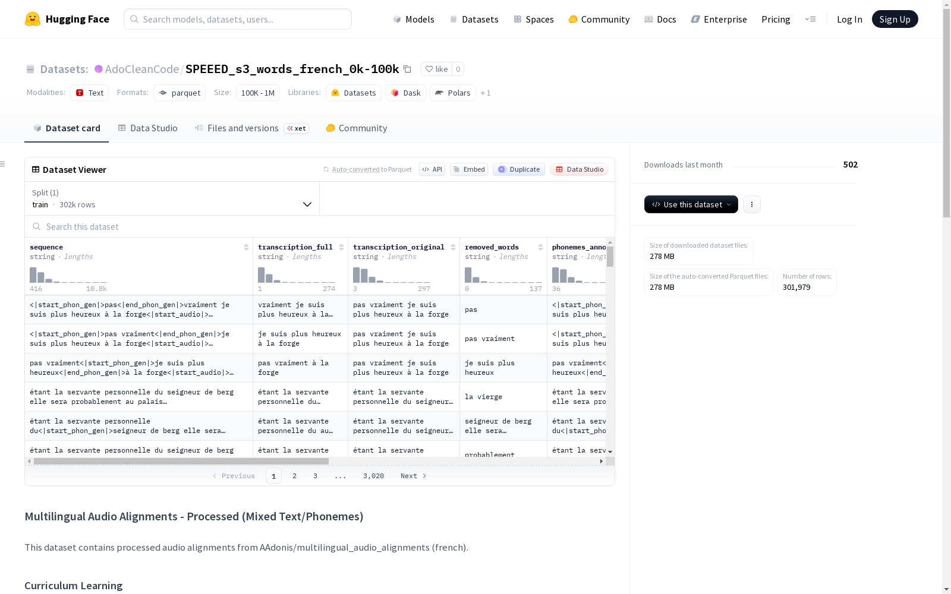Expand the Split train dropdown
The image size is (951, 594).
[x=172, y=198]
